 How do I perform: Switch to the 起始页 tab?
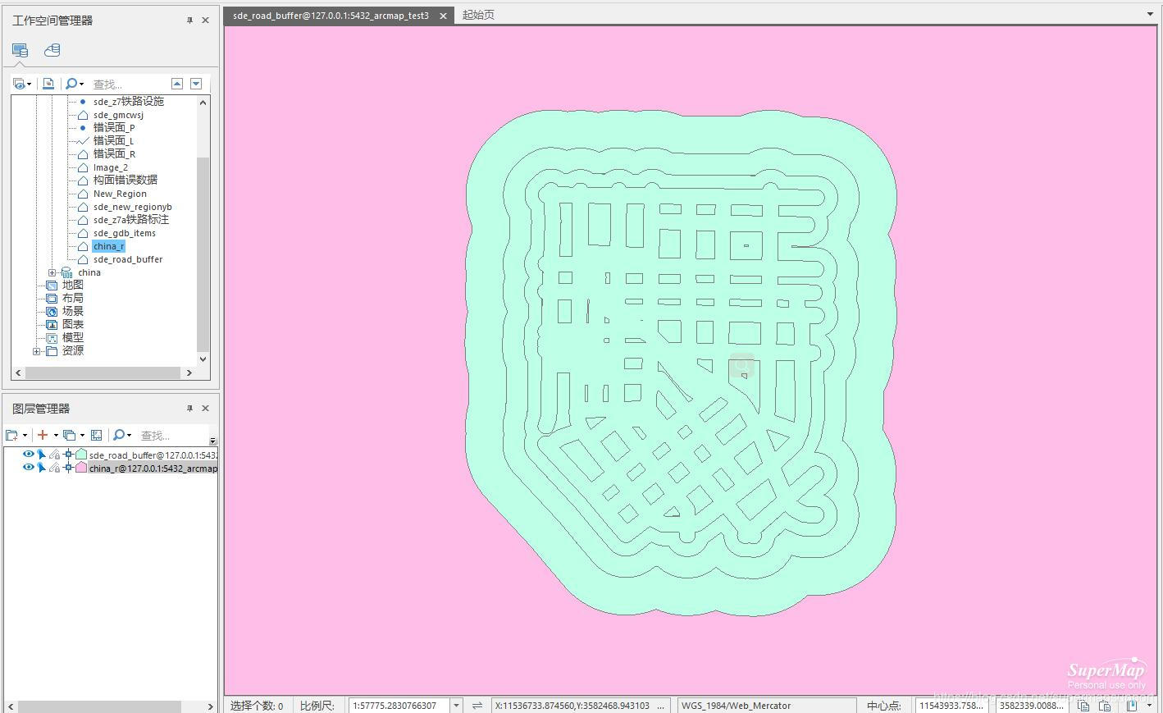pyautogui.click(x=478, y=15)
